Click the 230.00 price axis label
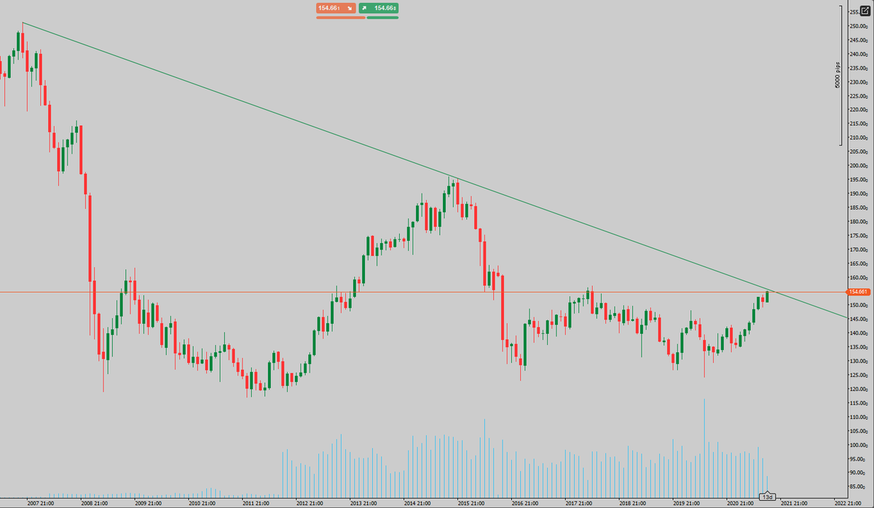 (859, 82)
